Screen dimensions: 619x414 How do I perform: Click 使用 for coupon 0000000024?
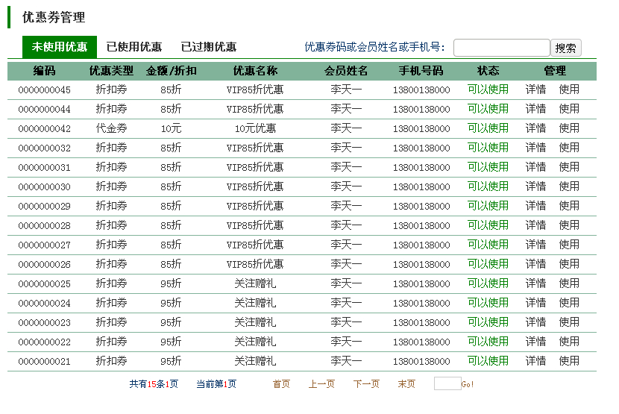569,303
